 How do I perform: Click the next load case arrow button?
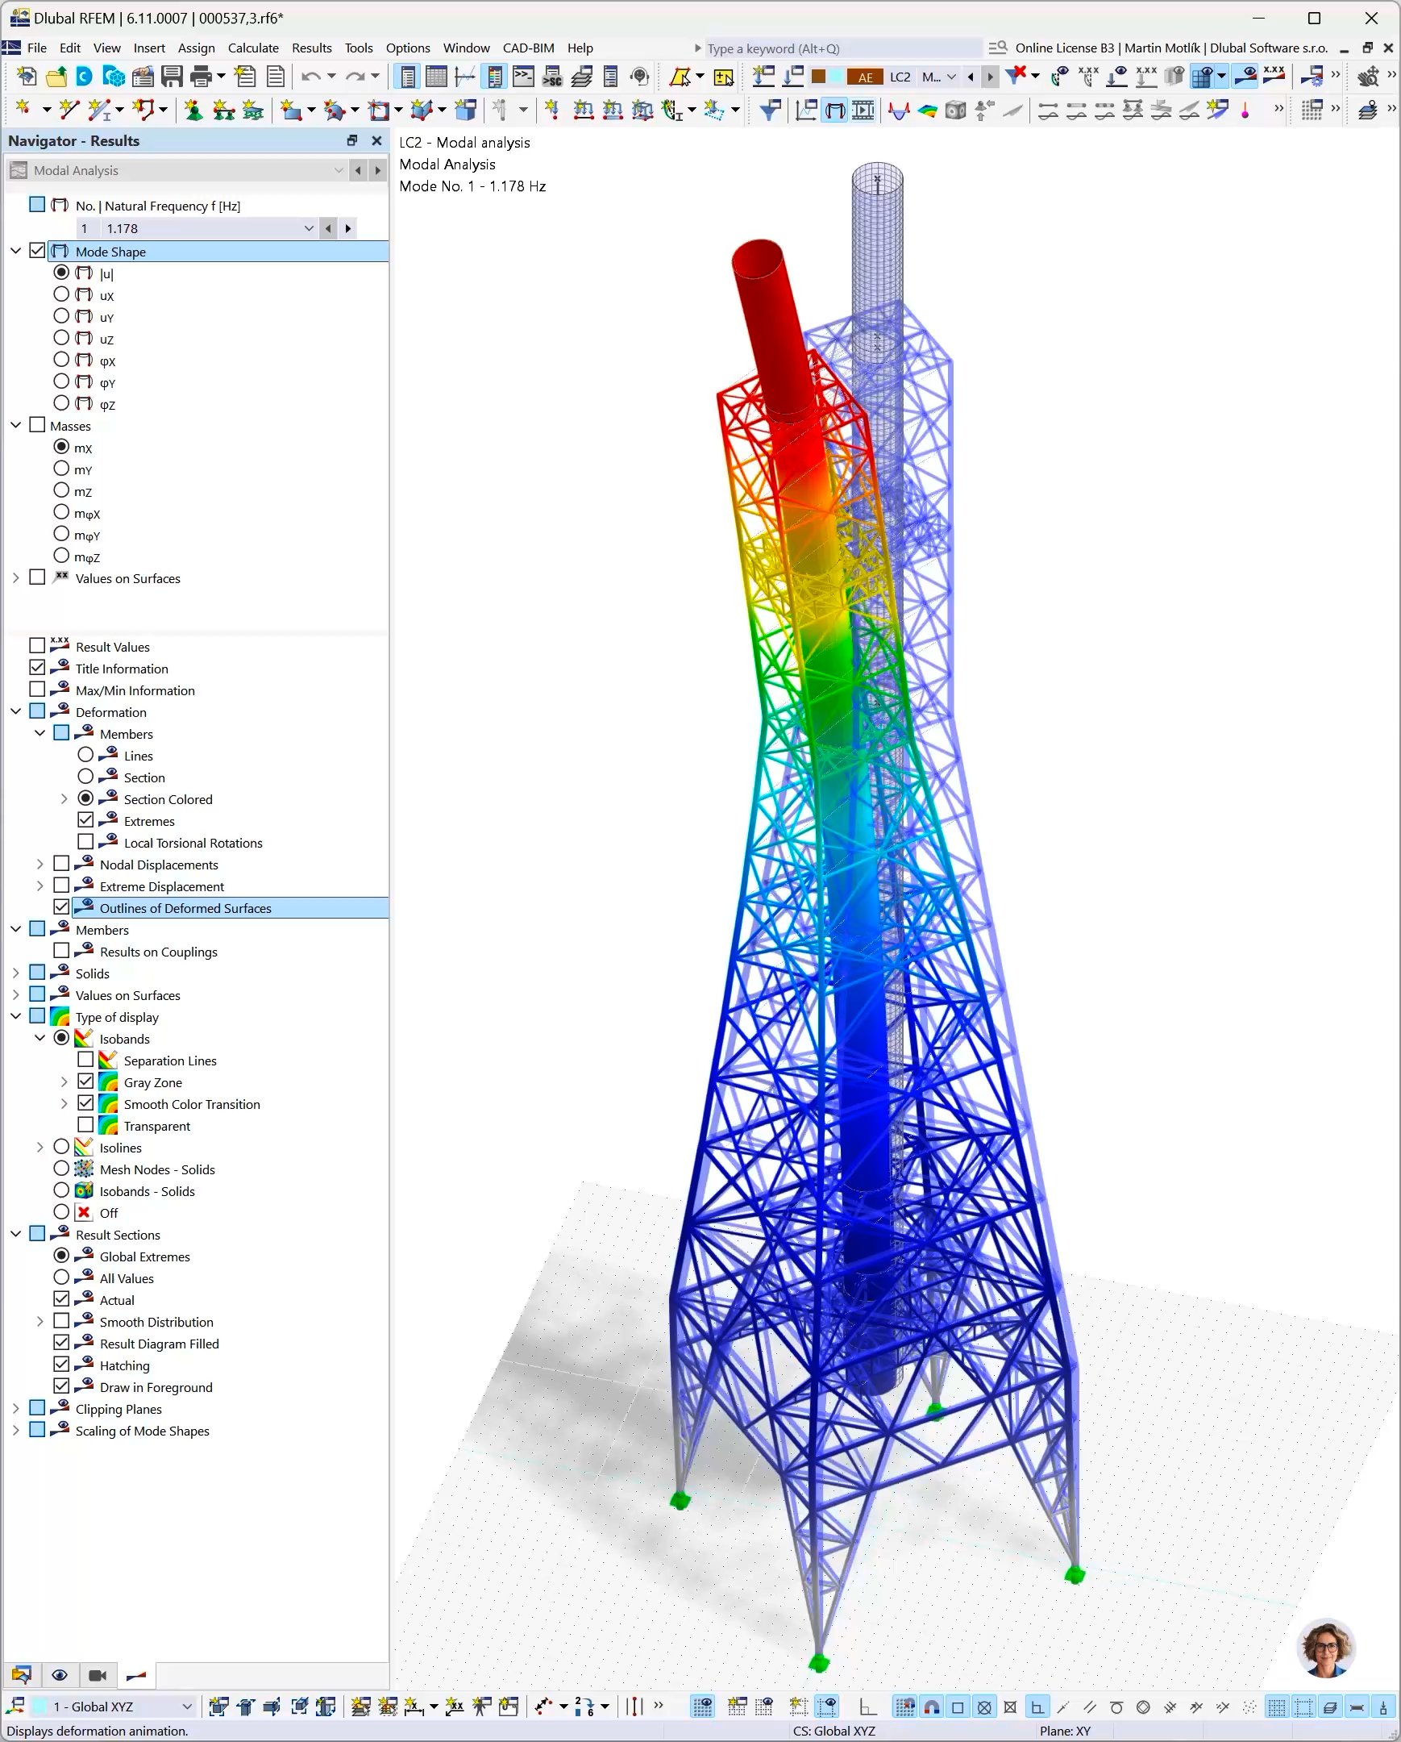pyautogui.click(x=990, y=77)
